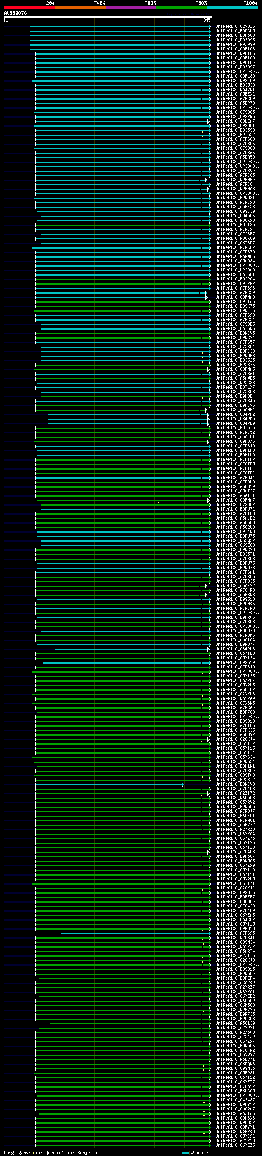Open hit UniRef100_Q9FIC8
The width and height of the screenshot is (262, 1156).
pos(235,49)
